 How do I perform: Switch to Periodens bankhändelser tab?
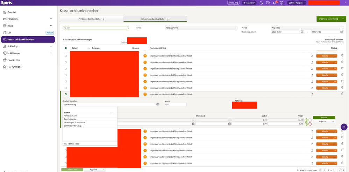pyautogui.click(x=91, y=19)
